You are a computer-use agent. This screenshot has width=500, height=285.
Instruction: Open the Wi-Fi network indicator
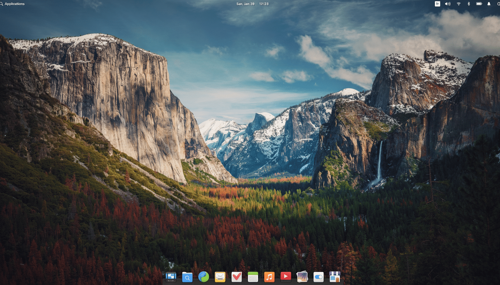click(x=459, y=4)
